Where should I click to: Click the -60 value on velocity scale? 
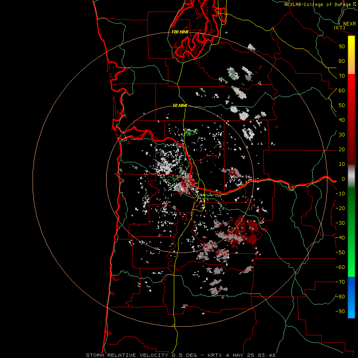(x=340, y=267)
